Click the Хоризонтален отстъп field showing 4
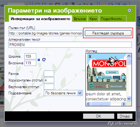 [x=49, y=80]
